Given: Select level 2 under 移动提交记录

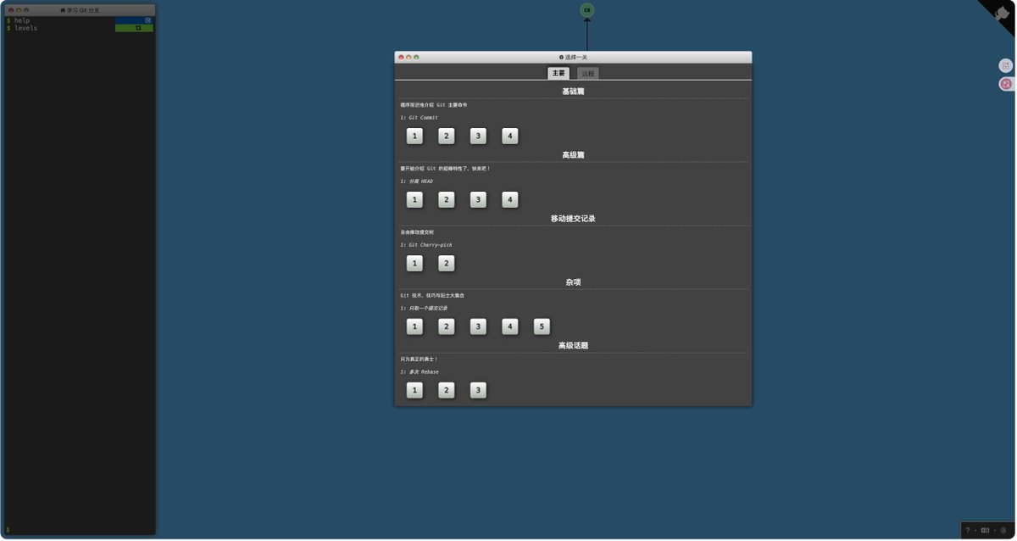Looking at the screenshot, I should tap(447, 263).
